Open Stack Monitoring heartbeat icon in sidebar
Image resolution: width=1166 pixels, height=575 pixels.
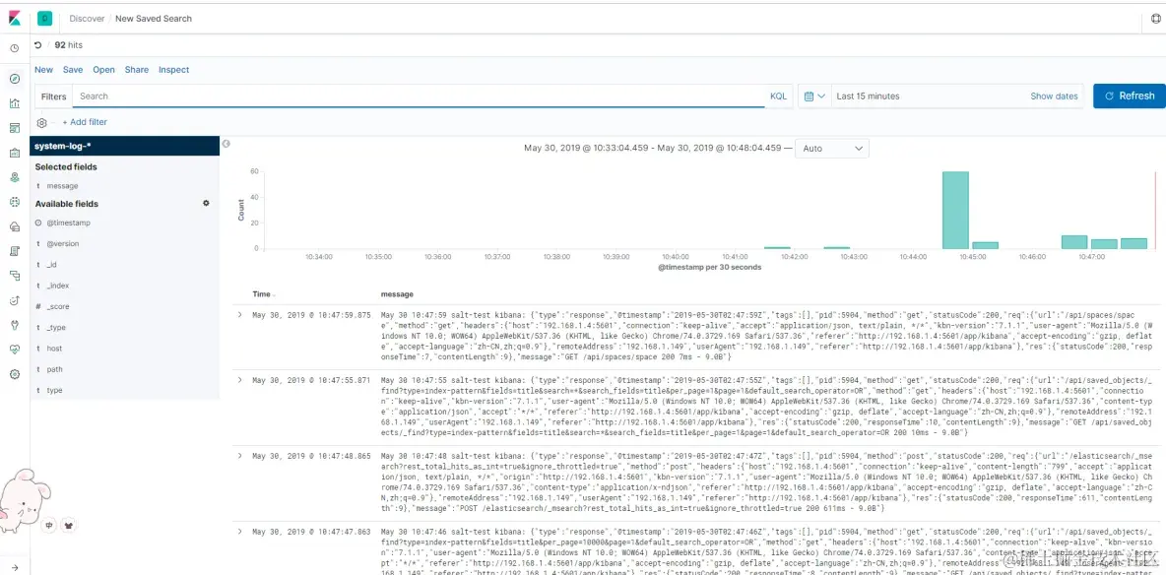click(x=14, y=350)
